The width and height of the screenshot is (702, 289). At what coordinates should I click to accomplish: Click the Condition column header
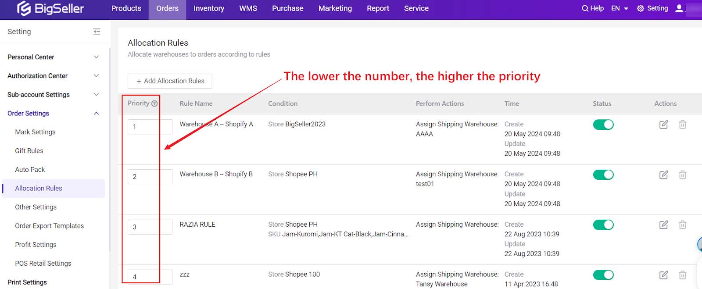click(x=283, y=103)
